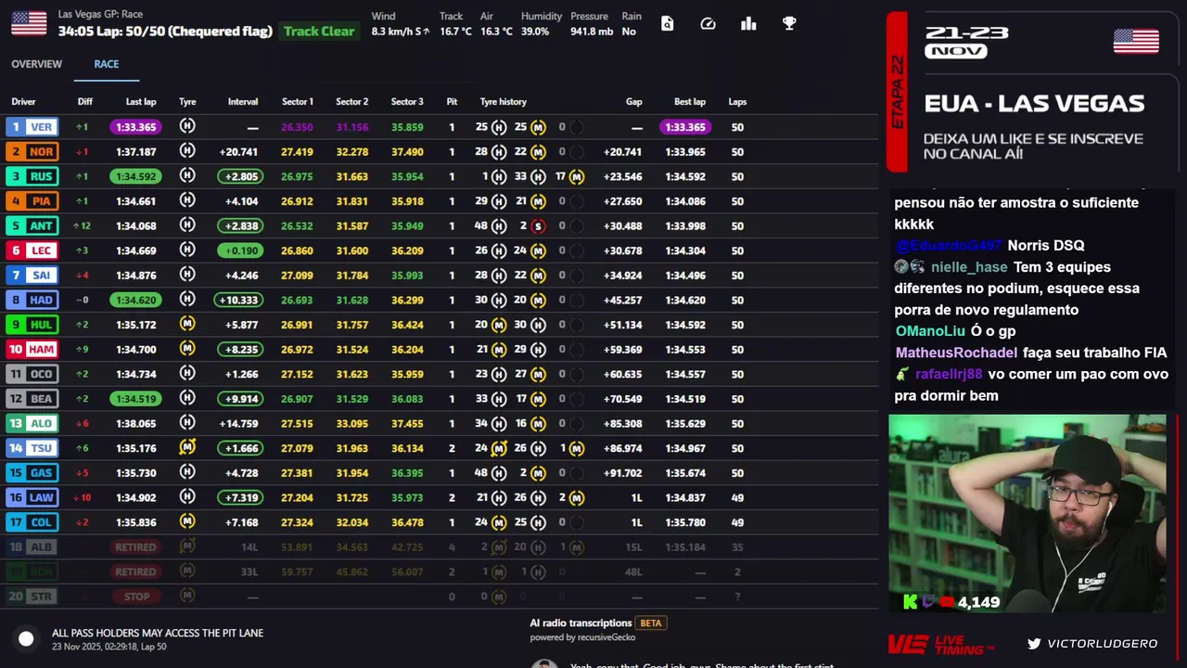Click RUS's green 1:34.592 last lap
1187x668 pixels.
coord(135,176)
